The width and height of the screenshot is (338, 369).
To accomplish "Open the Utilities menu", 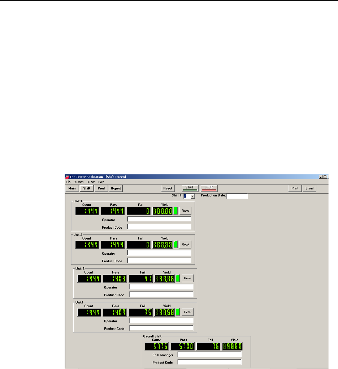I will (x=91, y=182).
